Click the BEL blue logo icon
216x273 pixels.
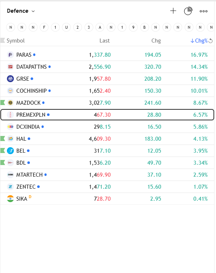[x=10, y=151]
